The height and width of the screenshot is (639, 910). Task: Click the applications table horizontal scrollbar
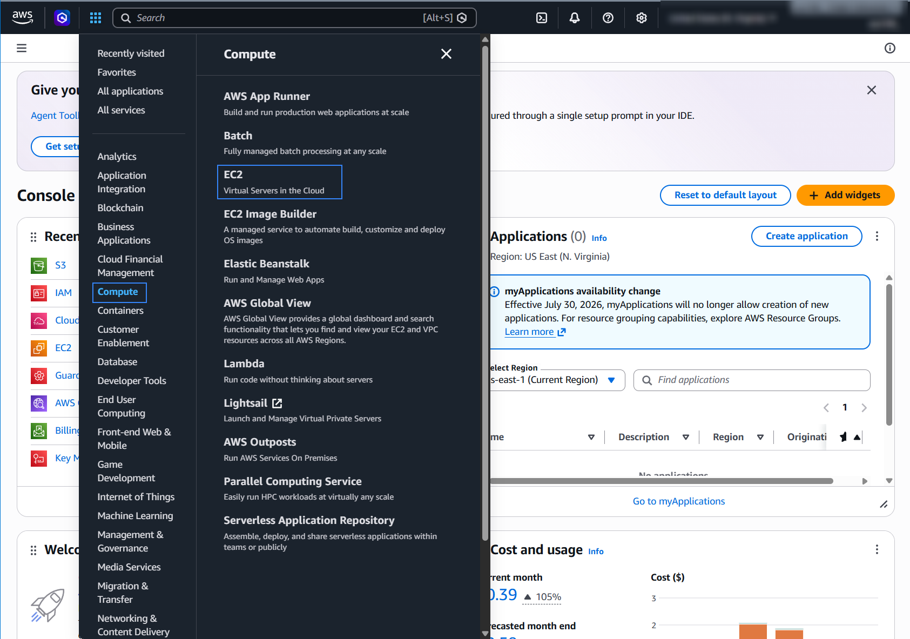(662, 481)
